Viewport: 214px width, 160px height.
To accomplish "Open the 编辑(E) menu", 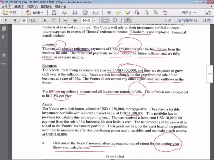I will coord(19,6).
